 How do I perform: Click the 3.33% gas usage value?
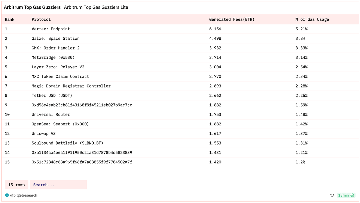[301, 48]
